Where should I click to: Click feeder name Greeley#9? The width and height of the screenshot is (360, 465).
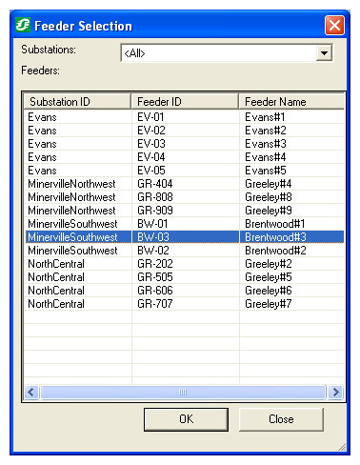pos(269,211)
